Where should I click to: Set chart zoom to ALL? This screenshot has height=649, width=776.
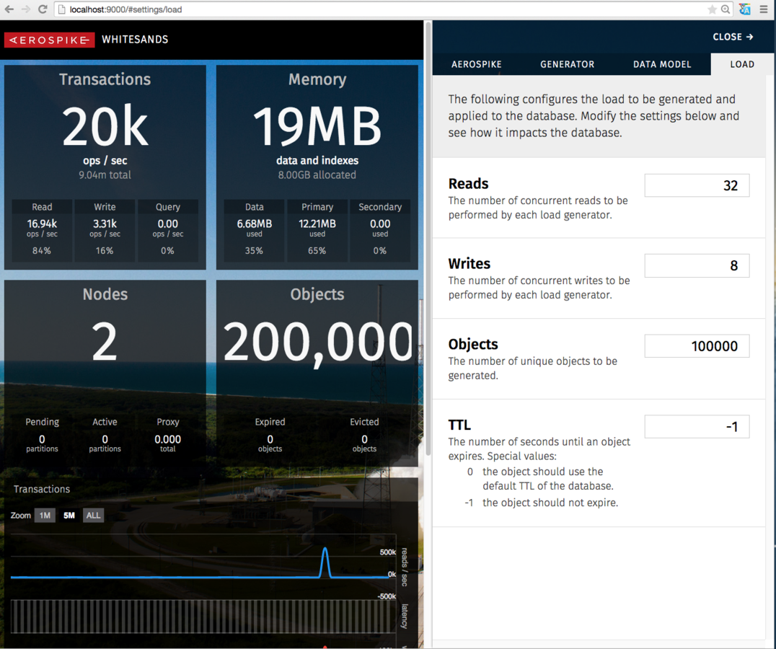click(93, 516)
